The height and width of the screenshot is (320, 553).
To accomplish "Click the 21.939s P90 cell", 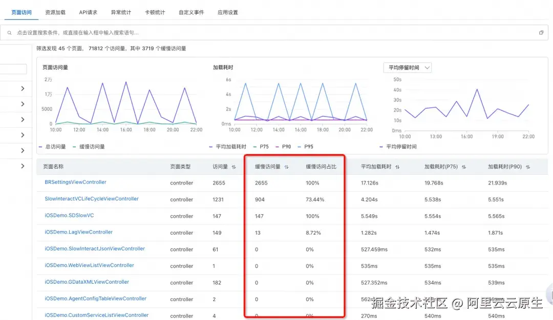I will [x=497, y=183].
